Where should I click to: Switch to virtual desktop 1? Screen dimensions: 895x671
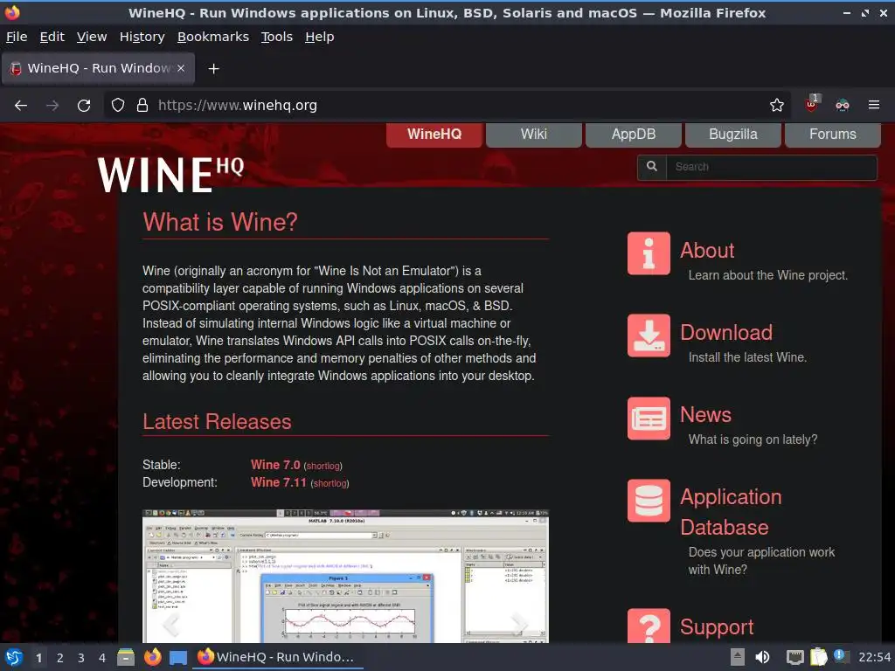point(38,658)
